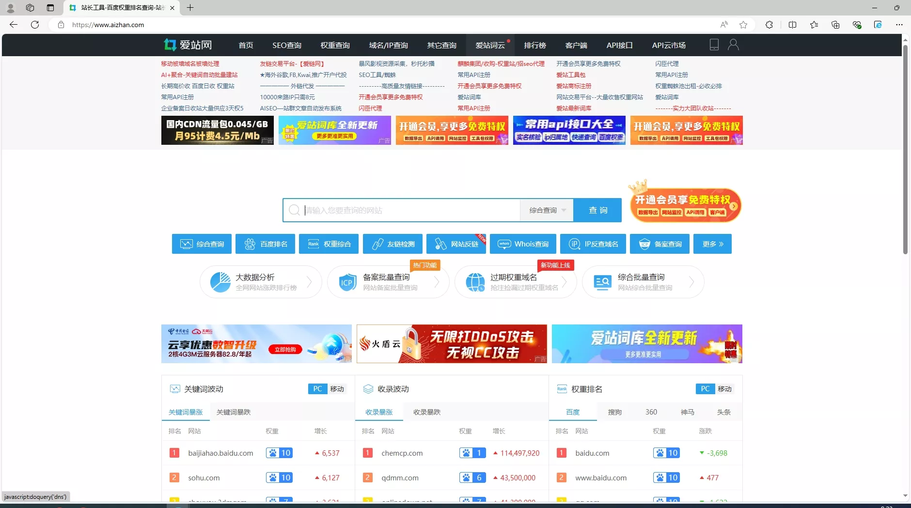Viewport: 911px width, 508px height.
Task: Switch 关键词波动 panel to 移动
Action: click(x=337, y=389)
